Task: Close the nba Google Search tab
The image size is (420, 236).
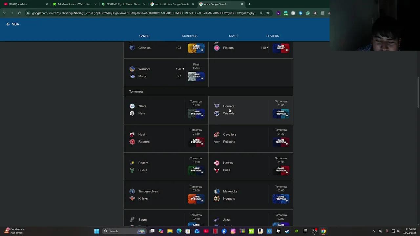Action: pyautogui.click(x=242, y=4)
